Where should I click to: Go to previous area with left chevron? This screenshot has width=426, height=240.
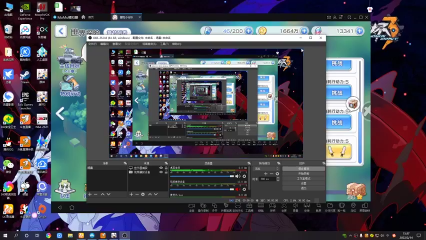[x=60, y=114]
